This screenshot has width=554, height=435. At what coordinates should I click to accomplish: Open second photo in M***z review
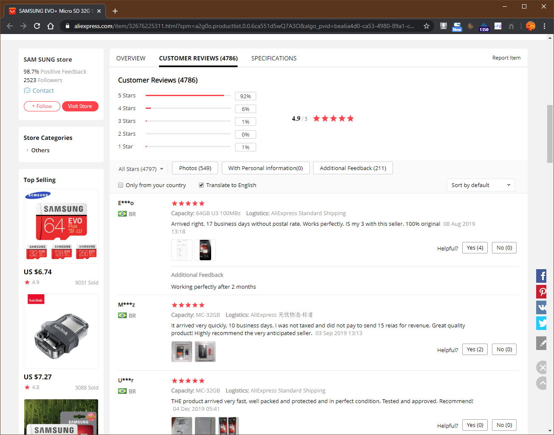point(205,352)
